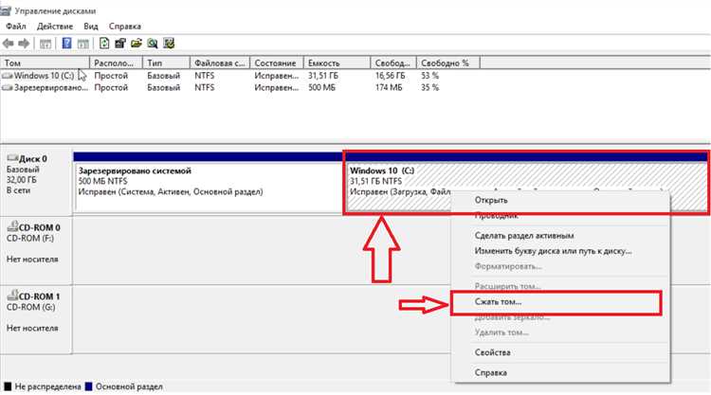Click the 35 % free percent cell
711x395 pixels.
point(429,88)
